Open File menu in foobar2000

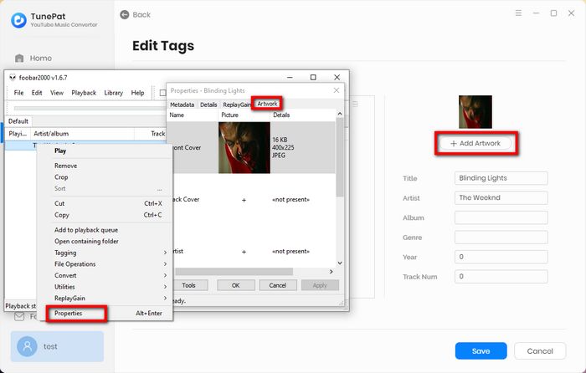click(x=18, y=93)
